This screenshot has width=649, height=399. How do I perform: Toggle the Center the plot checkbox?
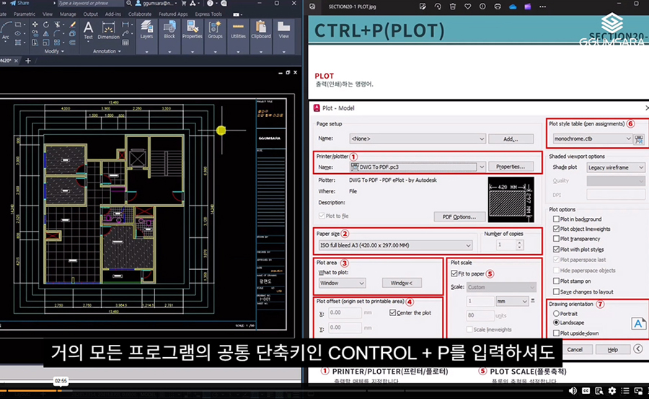pyautogui.click(x=393, y=312)
